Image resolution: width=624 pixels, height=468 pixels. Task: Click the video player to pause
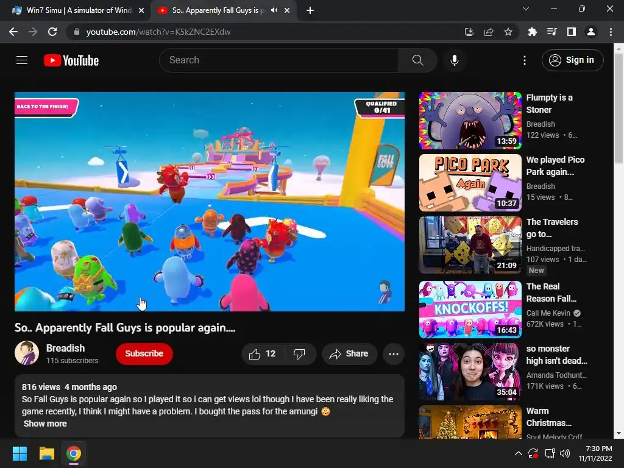[x=210, y=202]
